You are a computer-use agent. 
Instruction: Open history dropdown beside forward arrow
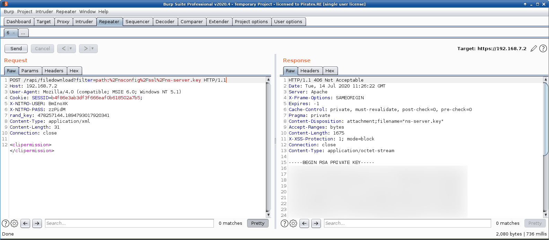pos(93,48)
